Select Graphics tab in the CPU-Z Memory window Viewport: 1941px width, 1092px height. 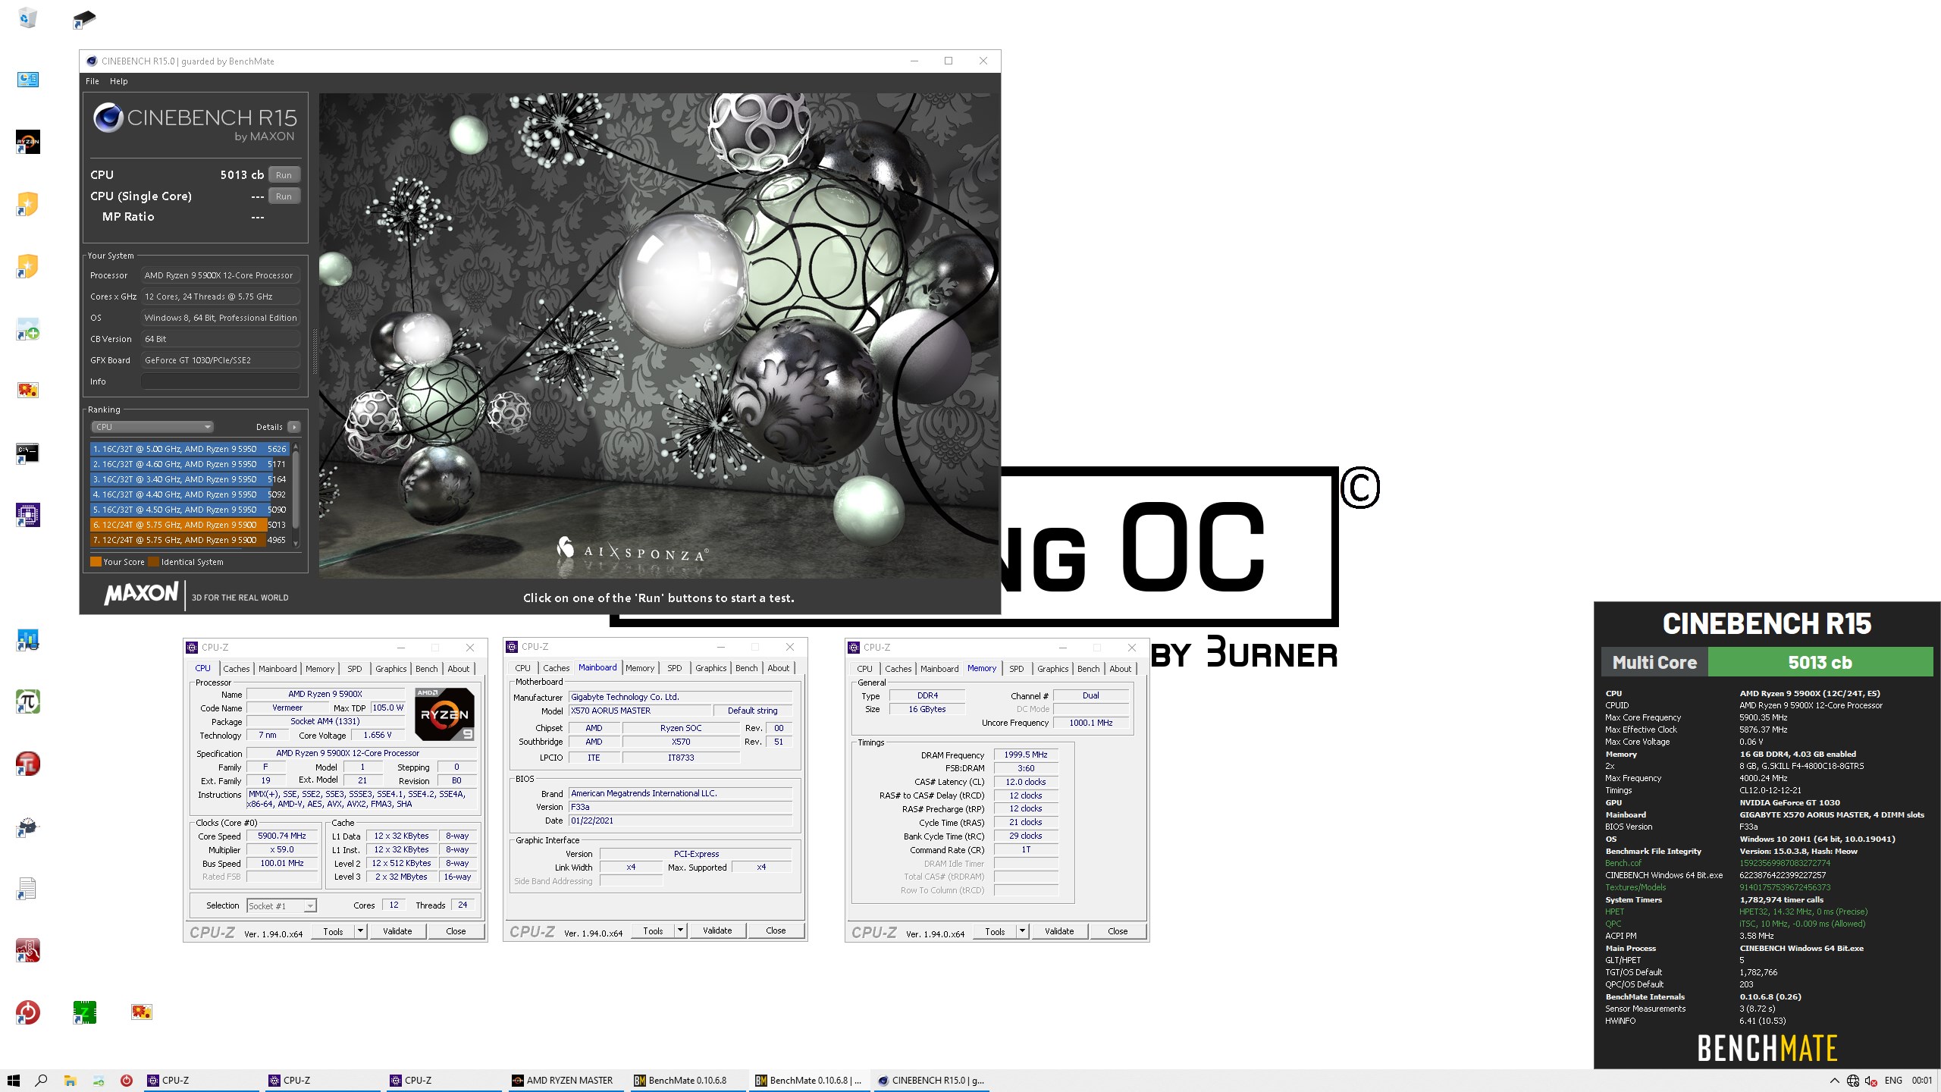(x=1052, y=669)
